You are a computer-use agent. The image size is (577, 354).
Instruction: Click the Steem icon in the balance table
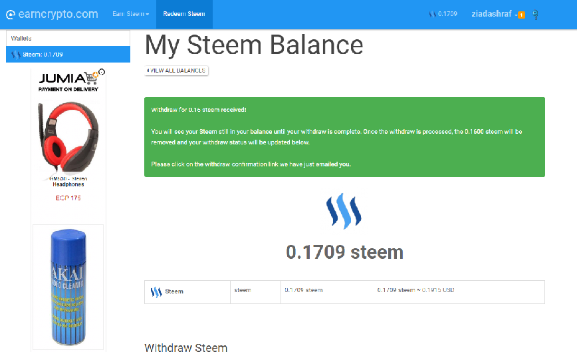tap(156, 292)
